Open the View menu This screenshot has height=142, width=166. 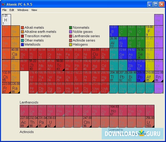pos(34,10)
